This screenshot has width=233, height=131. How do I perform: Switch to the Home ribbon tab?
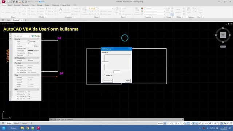click(3, 5)
